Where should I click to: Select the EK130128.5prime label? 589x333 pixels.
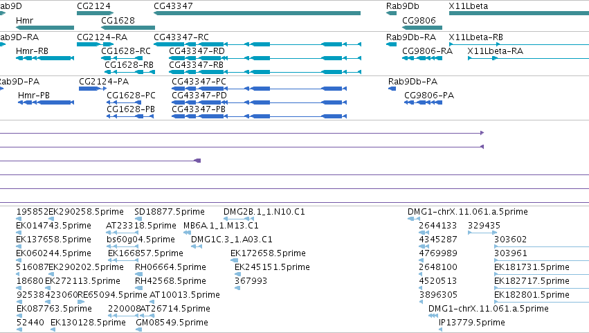(88, 323)
